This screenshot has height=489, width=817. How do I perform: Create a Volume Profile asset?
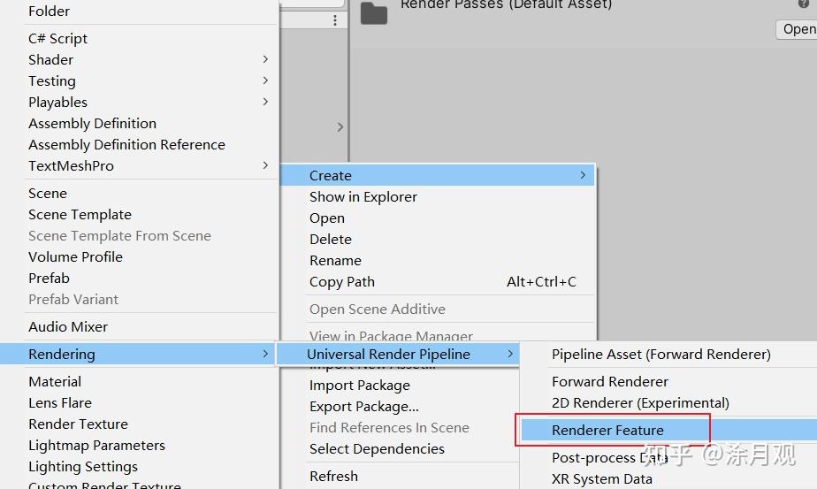[75, 256]
